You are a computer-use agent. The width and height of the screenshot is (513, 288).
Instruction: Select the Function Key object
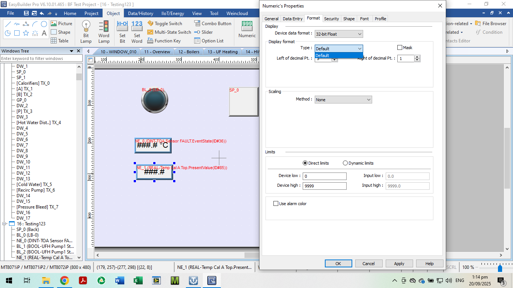click(x=164, y=41)
